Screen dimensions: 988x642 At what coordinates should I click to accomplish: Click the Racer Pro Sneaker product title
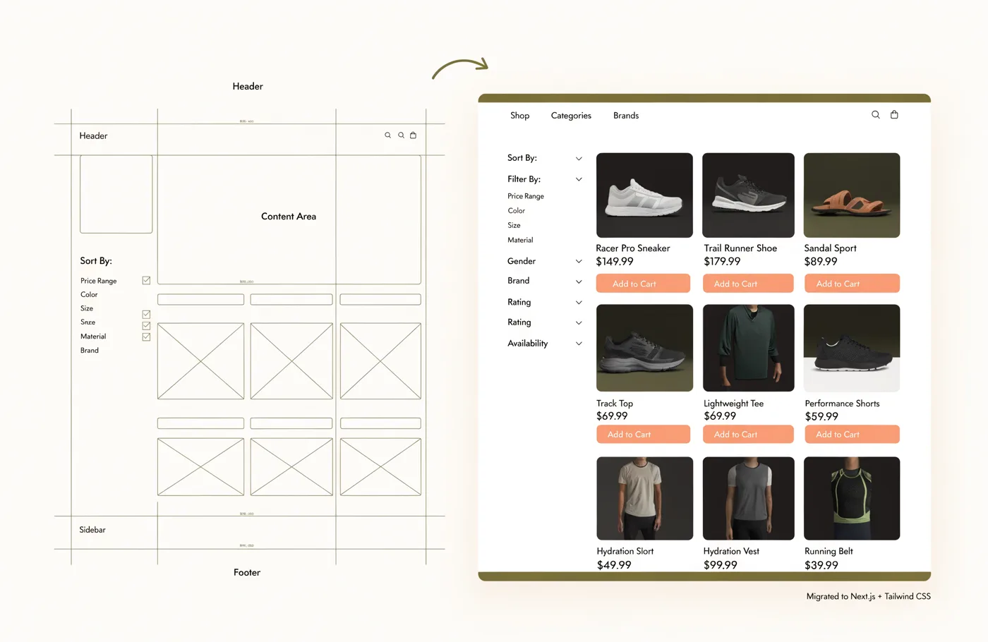point(633,248)
